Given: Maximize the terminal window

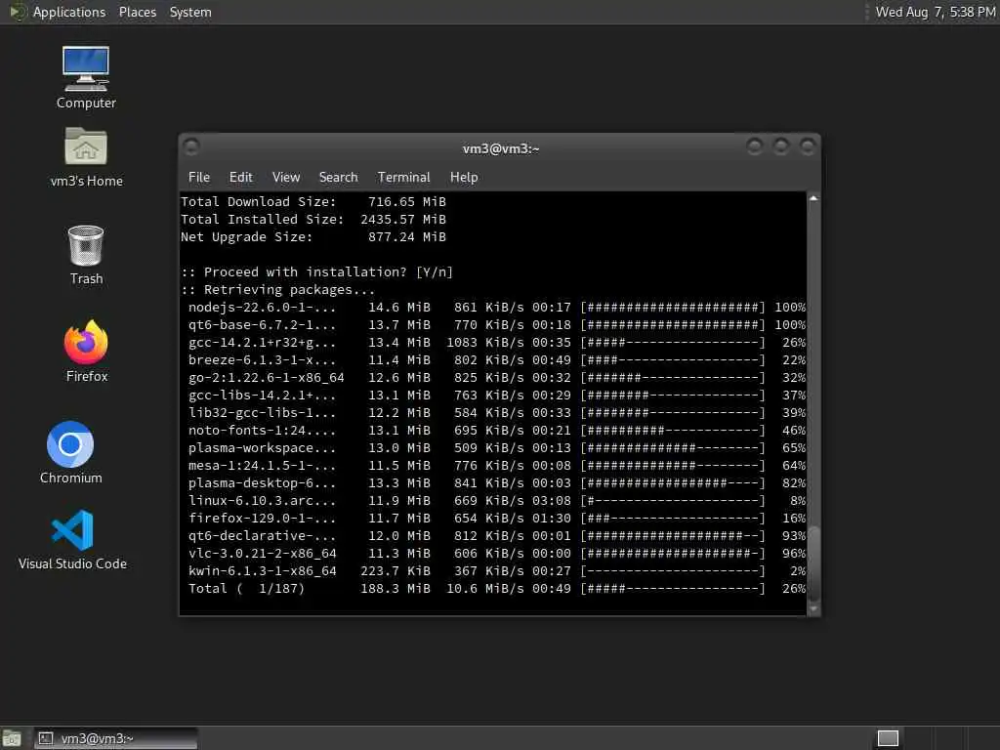Looking at the screenshot, I should click(780, 147).
